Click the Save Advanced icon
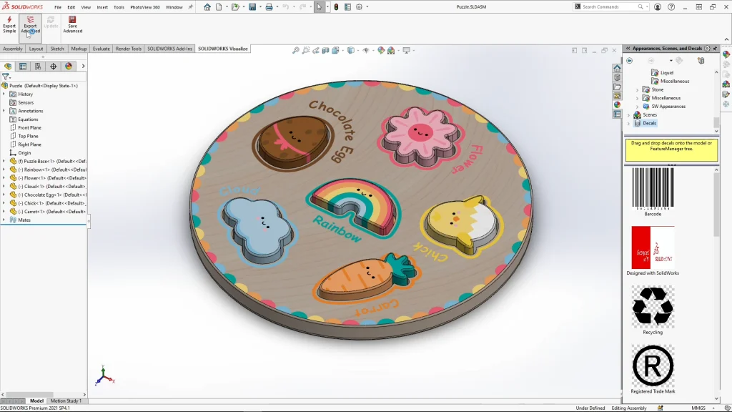This screenshot has width=732, height=412. click(72, 24)
